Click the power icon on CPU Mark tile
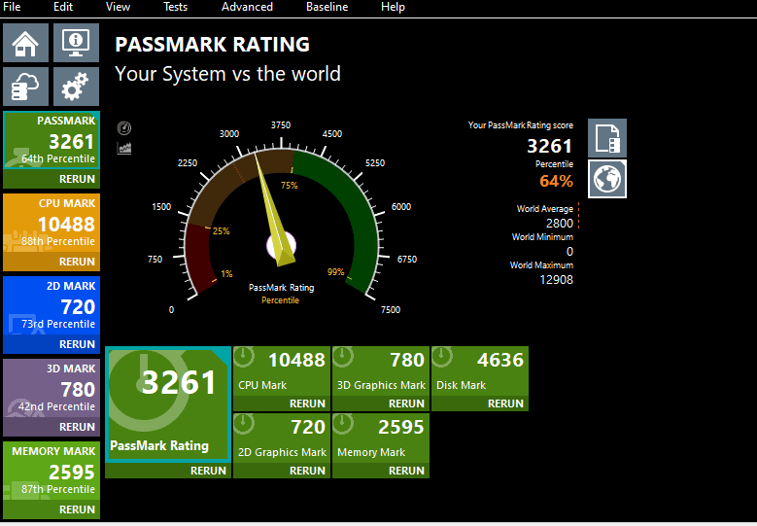This screenshot has width=757, height=526. point(244,358)
